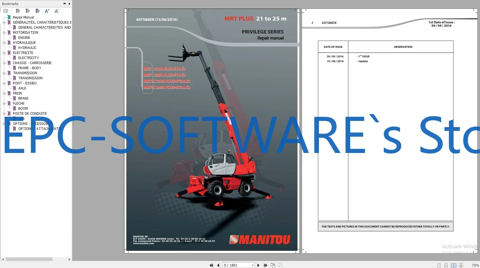
Task: Switch to continuous facing page view
Action: point(461,265)
